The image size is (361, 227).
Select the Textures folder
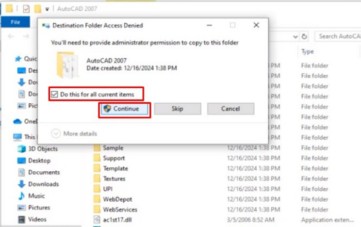pyautogui.click(x=114, y=179)
